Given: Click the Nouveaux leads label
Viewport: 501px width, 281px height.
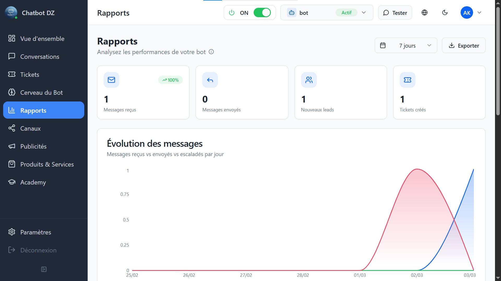Looking at the screenshot, I should 317,110.
